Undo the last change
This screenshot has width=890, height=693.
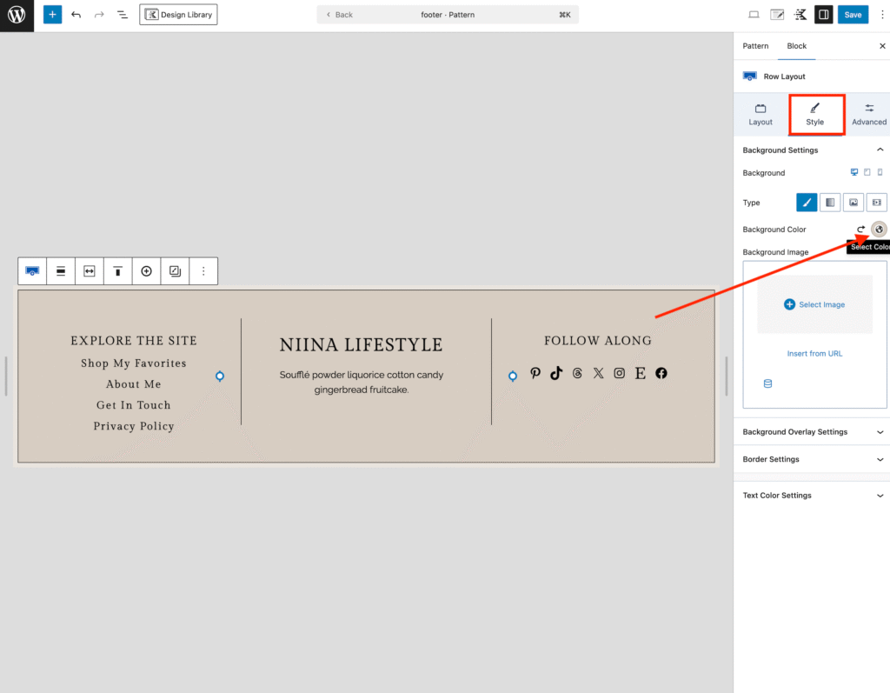point(76,15)
